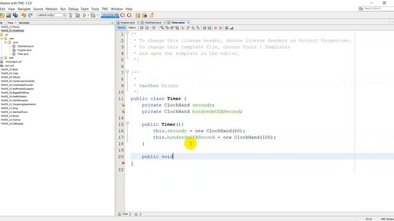Collapse the java folder node
394x221 pixels.
[6, 42]
